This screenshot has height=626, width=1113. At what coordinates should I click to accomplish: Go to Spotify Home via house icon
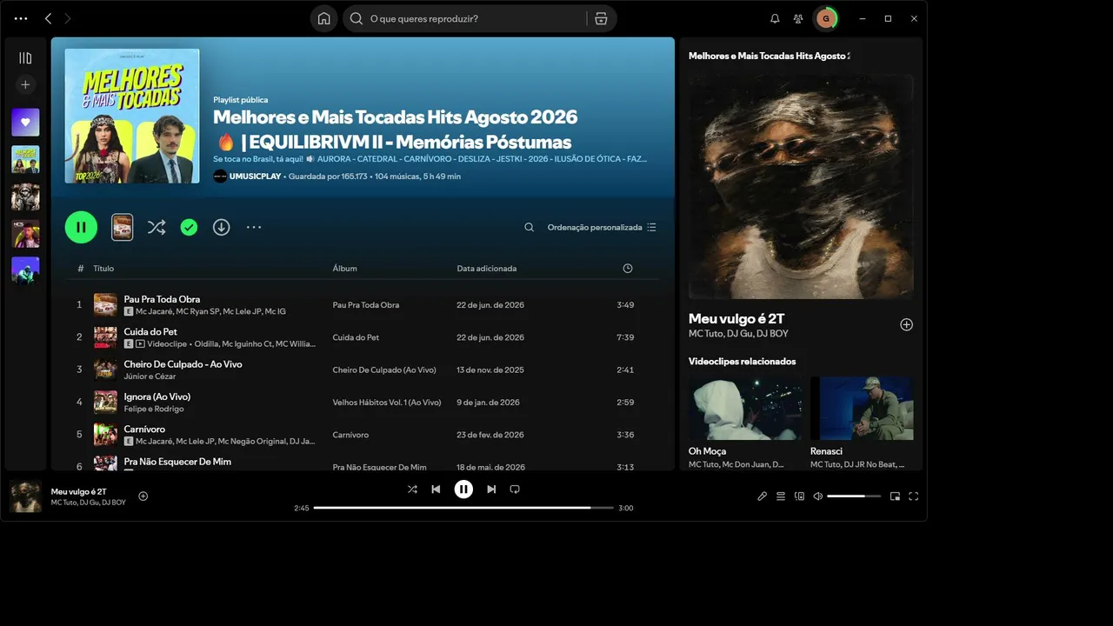(323, 18)
